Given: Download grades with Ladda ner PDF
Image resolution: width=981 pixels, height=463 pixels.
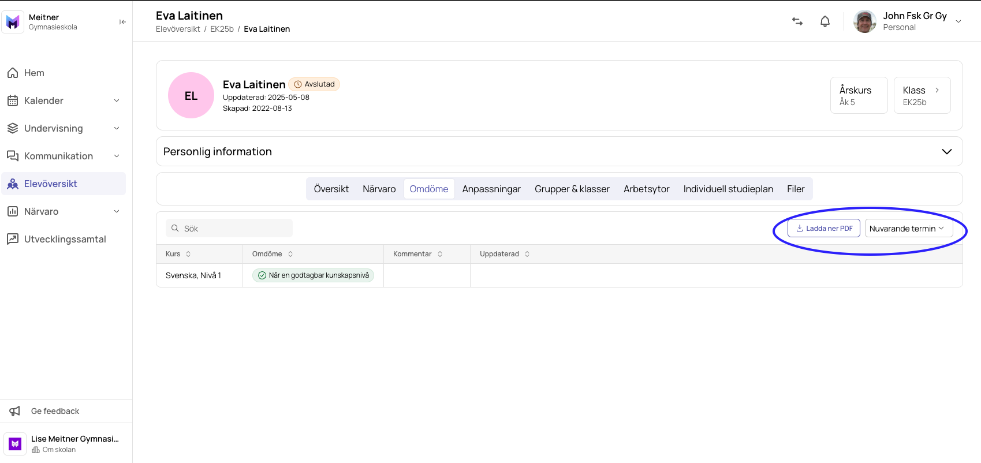Looking at the screenshot, I should (824, 228).
